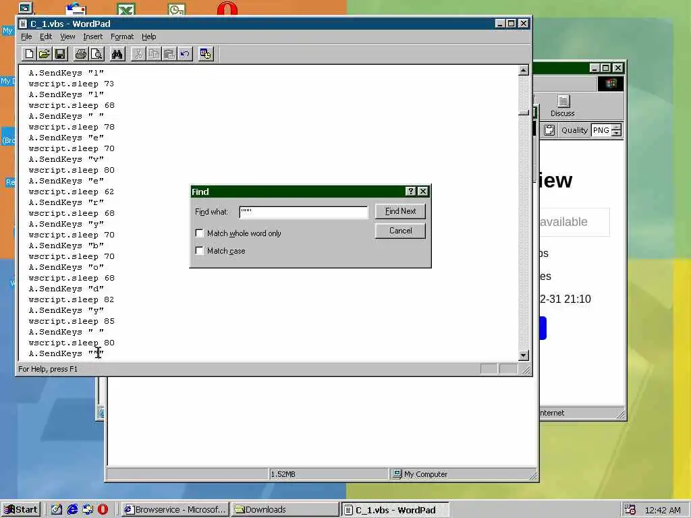Switch to Browservice taskbar window
The width and height of the screenshot is (691, 518).
point(175,510)
